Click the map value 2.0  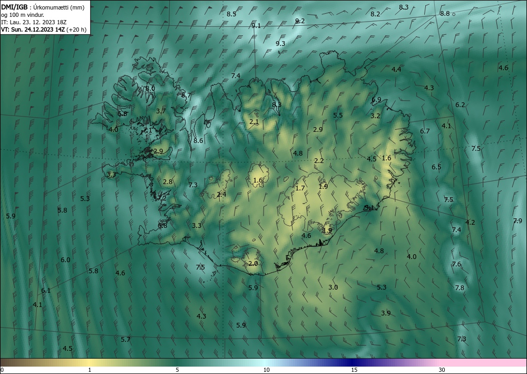coord(253,264)
